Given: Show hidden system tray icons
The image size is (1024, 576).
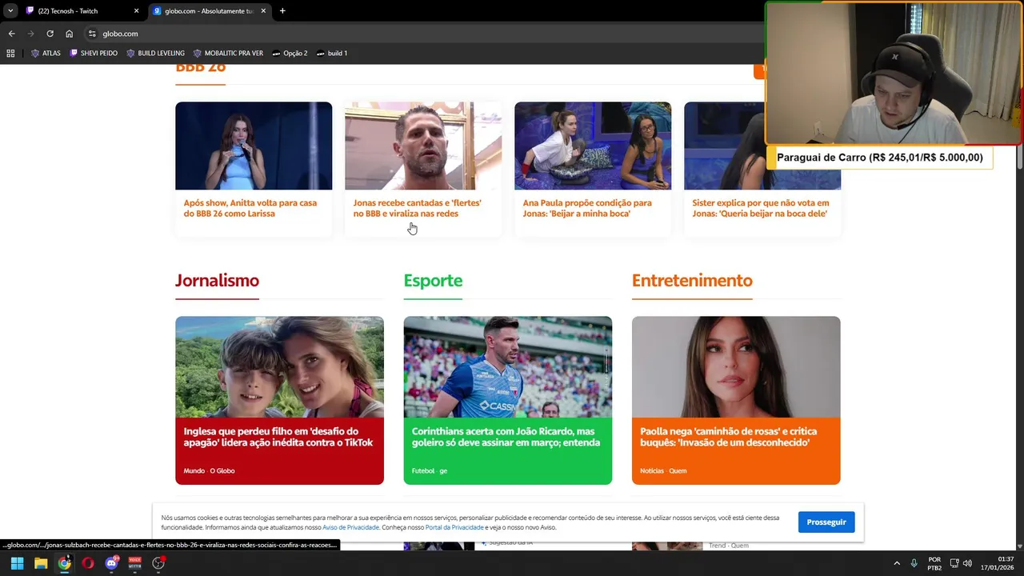Looking at the screenshot, I should pos(897,563).
